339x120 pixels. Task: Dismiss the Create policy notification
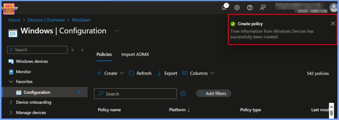point(333,23)
